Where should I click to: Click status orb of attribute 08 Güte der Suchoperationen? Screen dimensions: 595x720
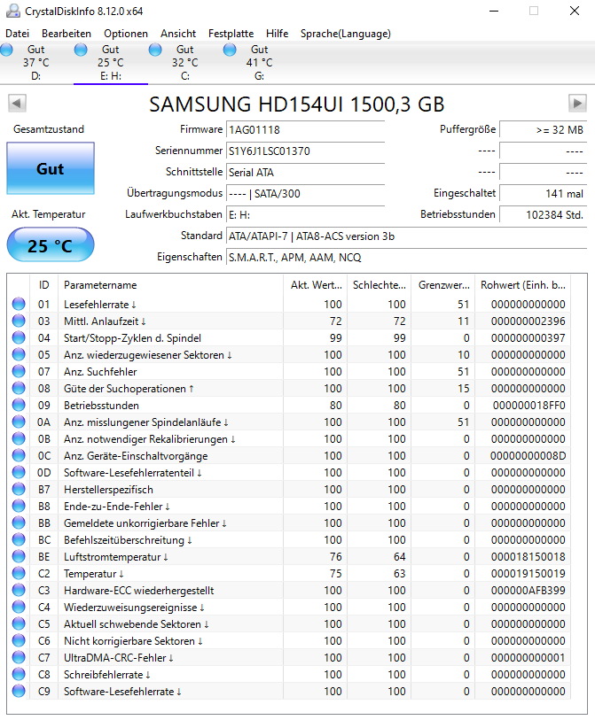[x=19, y=389]
